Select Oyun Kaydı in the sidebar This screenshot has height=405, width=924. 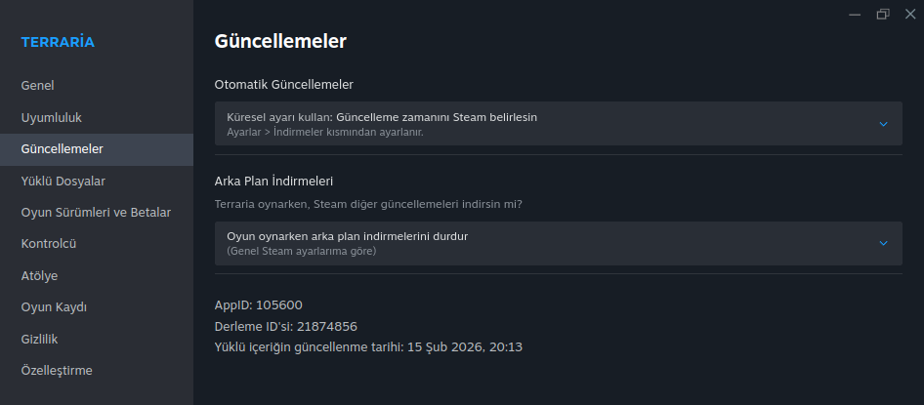point(54,307)
